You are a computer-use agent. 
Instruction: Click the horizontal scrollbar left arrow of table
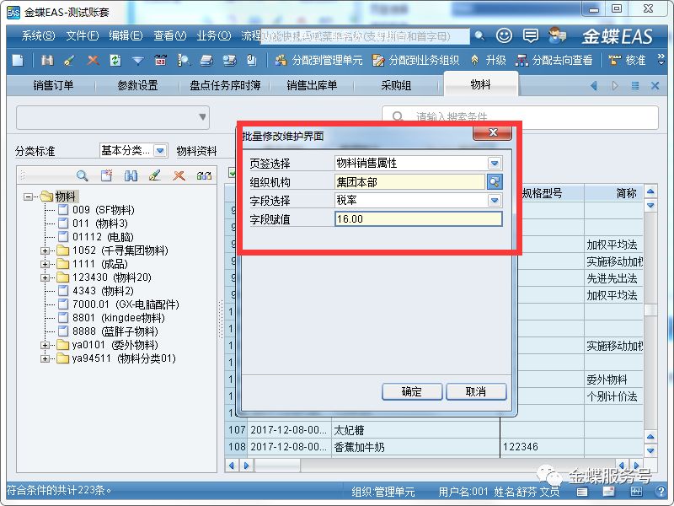(x=233, y=466)
